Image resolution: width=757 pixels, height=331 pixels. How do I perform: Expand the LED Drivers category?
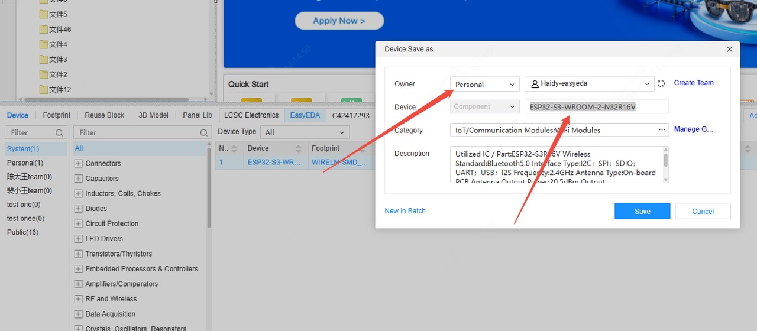78,239
